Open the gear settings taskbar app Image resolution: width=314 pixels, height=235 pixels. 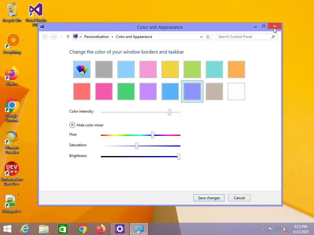[120, 229]
